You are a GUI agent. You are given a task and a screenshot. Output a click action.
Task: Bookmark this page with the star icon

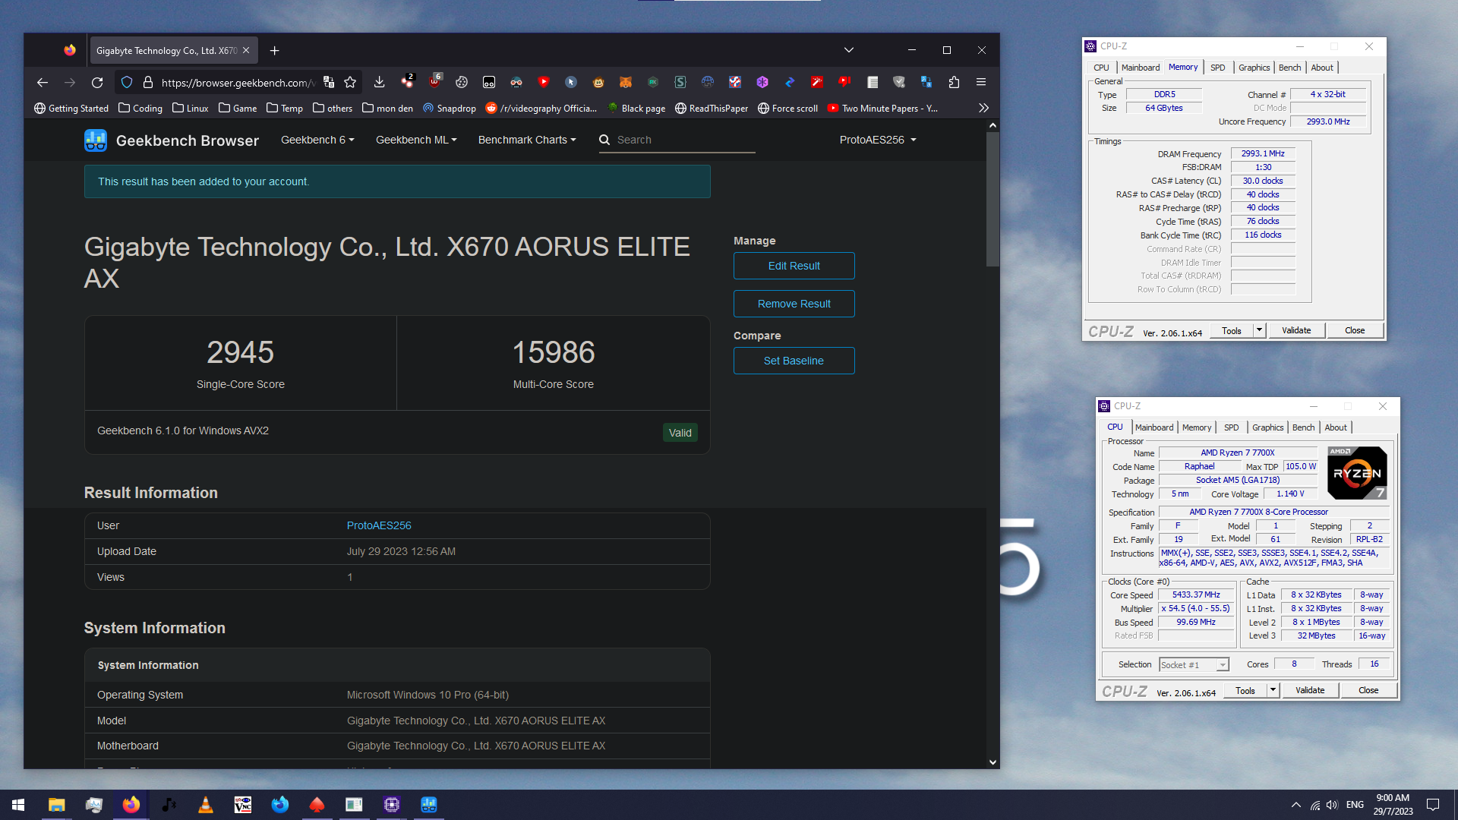350,83
